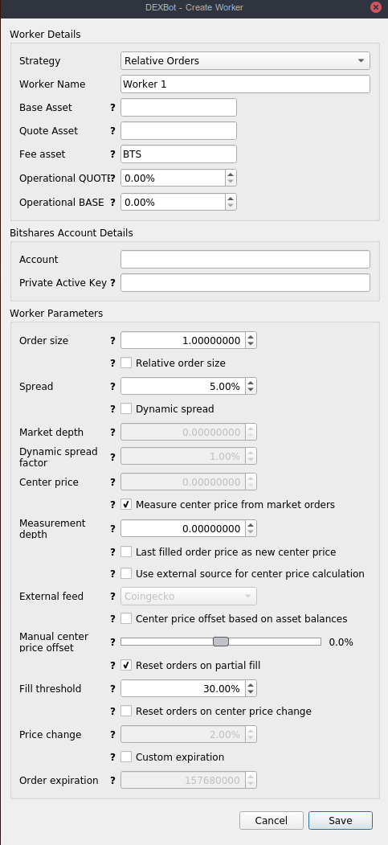Image resolution: width=388 pixels, height=845 pixels.
Task: Open the Strategy dropdown showing Relative Orders
Action: click(245, 61)
